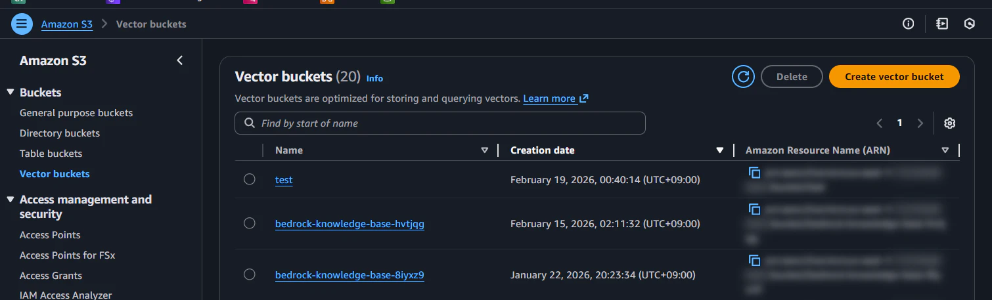Collapse the Buckets section
The width and height of the screenshot is (992, 300).
[10, 93]
